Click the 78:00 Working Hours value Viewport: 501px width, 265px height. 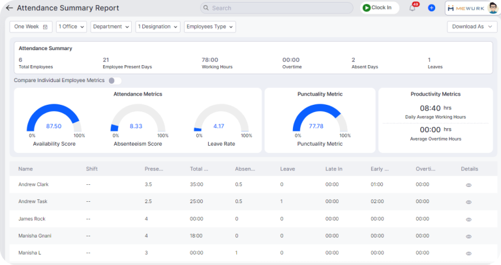click(210, 60)
